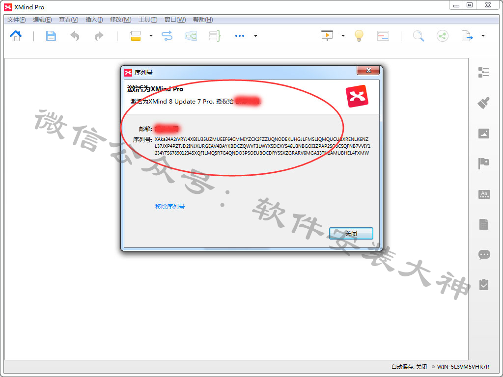Screen dimensions: 503x377
Task: Click WIN-5L3VM5VHR7R in status bar
Action: click(463, 367)
